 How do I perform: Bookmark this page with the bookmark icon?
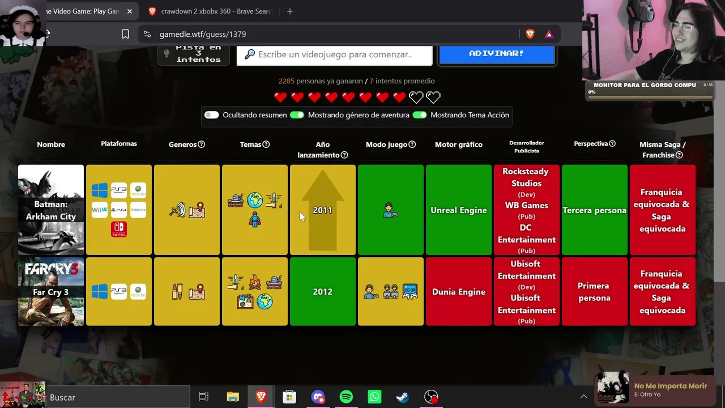pos(125,34)
